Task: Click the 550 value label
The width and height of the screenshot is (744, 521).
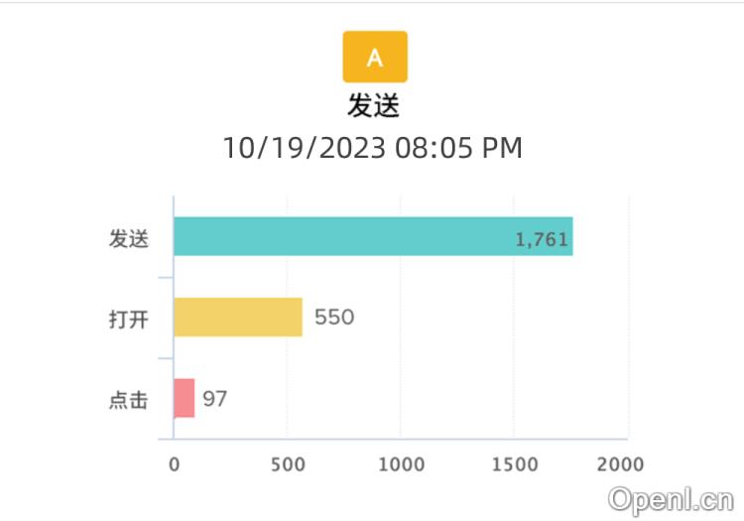Action: (334, 318)
